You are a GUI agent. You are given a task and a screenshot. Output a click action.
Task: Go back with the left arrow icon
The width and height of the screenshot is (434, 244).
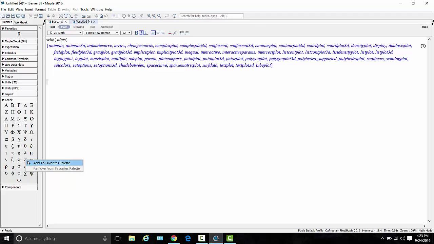coord(96,16)
